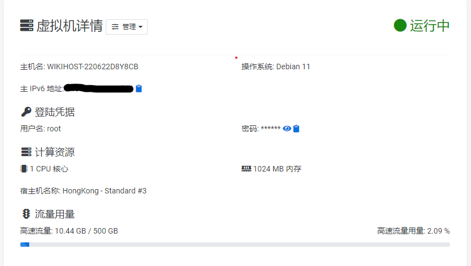Open the 管理 dropdown menu
This screenshot has width=471, height=266.
127,27
